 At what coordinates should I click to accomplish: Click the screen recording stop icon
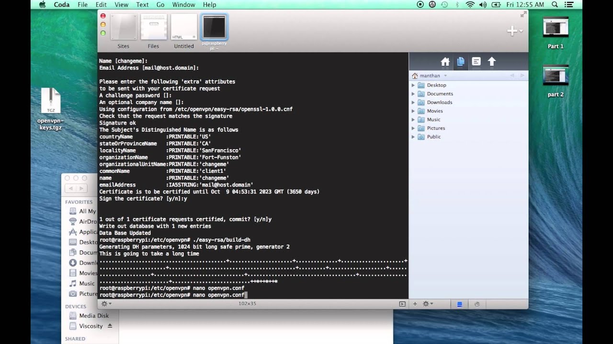[x=420, y=5]
